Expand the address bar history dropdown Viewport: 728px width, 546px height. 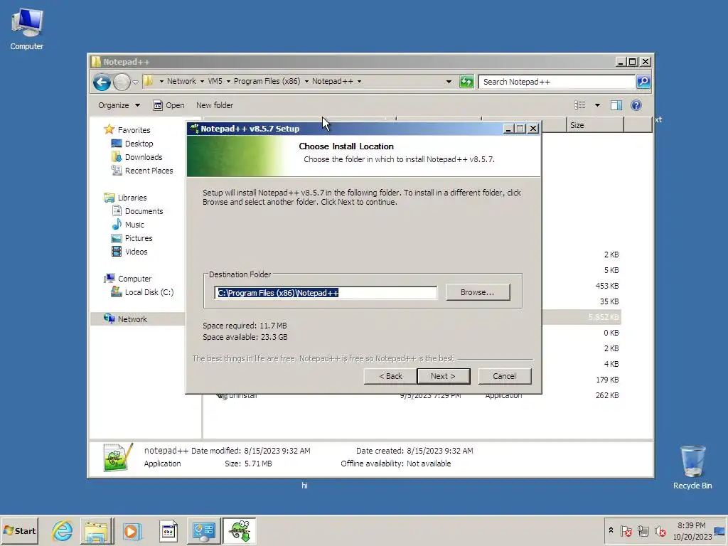point(449,82)
